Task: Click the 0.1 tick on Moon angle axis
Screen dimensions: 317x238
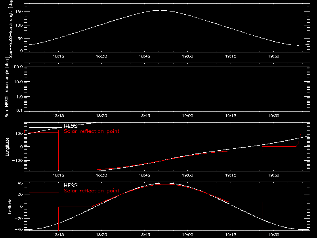Action: (x=19, y=110)
